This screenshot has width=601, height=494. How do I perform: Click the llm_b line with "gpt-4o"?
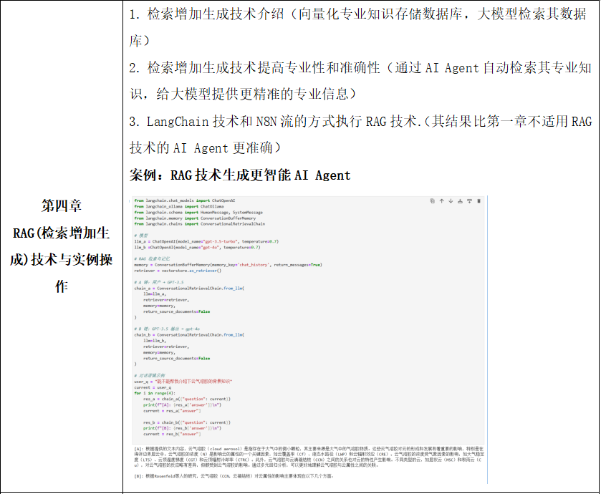(x=198, y=248)
